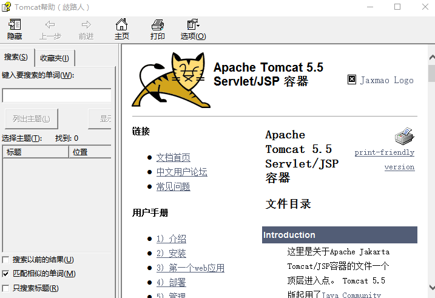Enable 只搜索标题 checkbox

pos(6,288)
